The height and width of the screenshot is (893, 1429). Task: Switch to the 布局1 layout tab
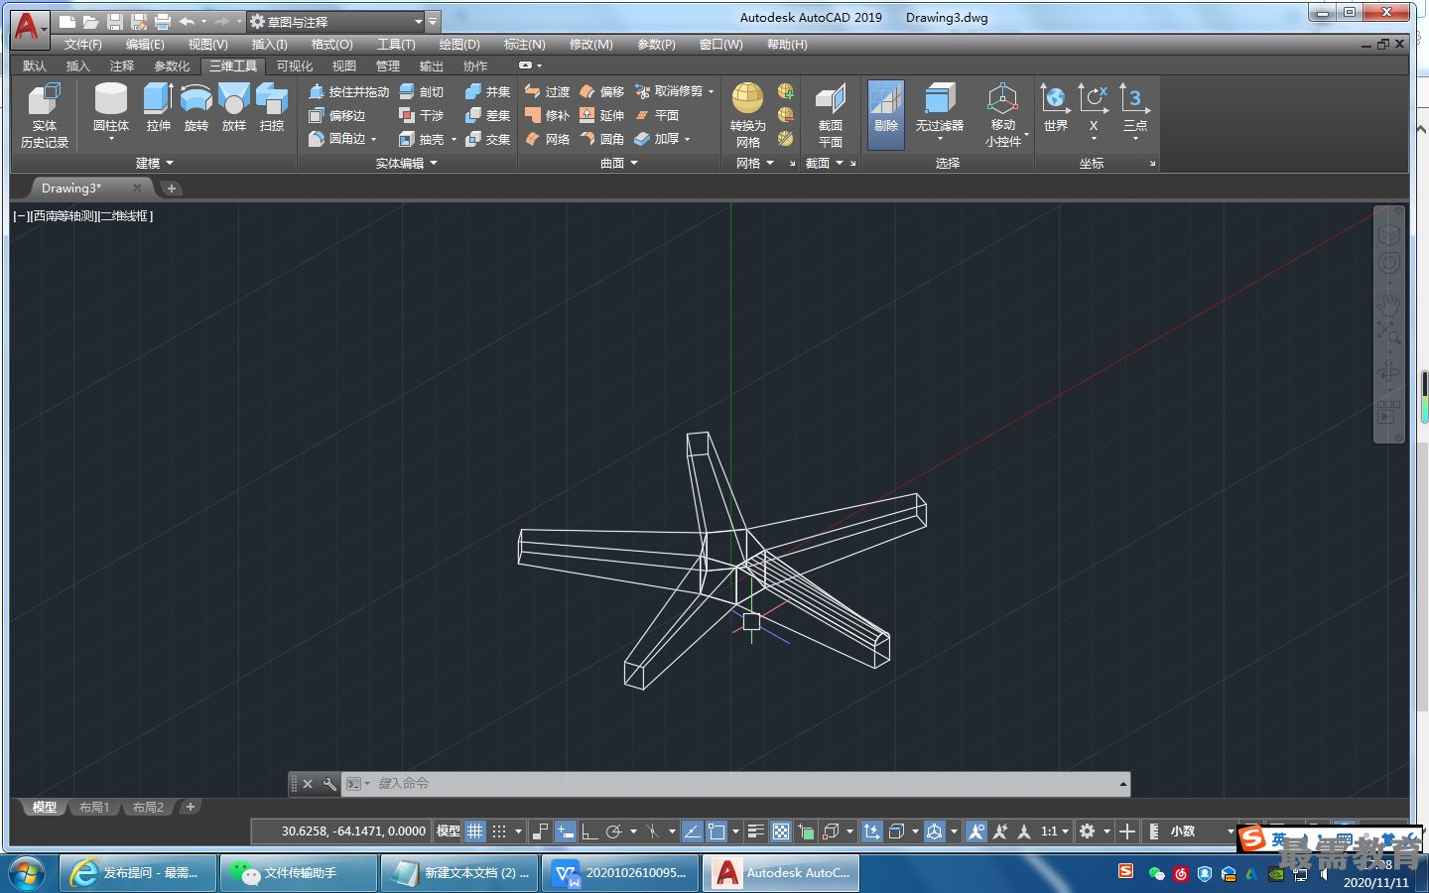pos(94,808)
